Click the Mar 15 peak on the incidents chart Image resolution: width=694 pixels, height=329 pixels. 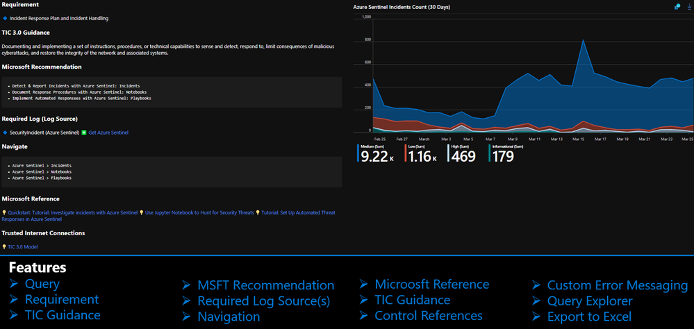pyautogui.click(x=584, y=40)
